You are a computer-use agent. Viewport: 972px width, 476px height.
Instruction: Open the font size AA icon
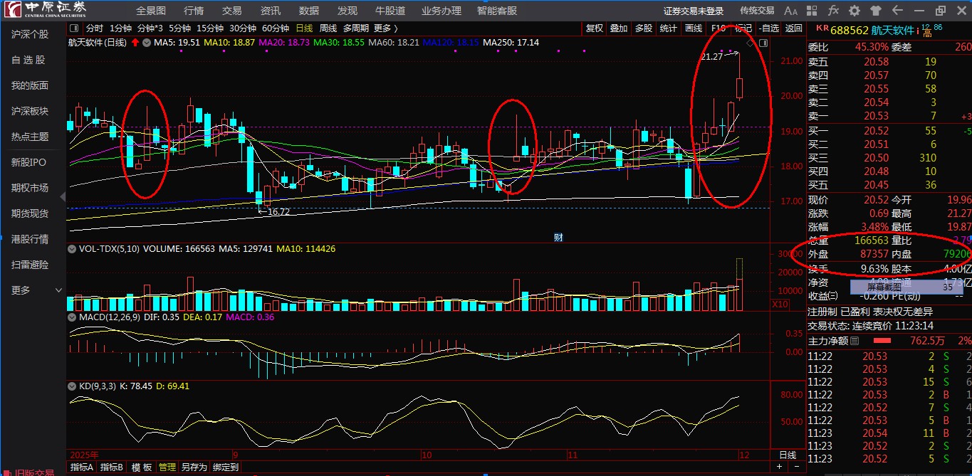coord(790,11)
